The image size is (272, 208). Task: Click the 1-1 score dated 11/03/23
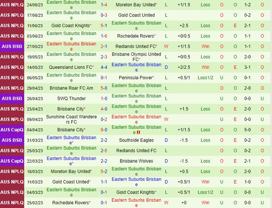tap(104, 182)
